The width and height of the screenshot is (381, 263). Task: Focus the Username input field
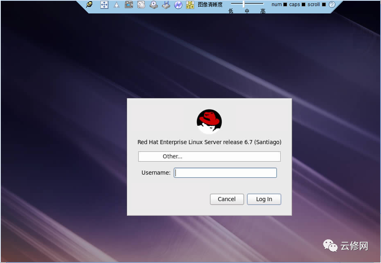click(x=225, y=173)
